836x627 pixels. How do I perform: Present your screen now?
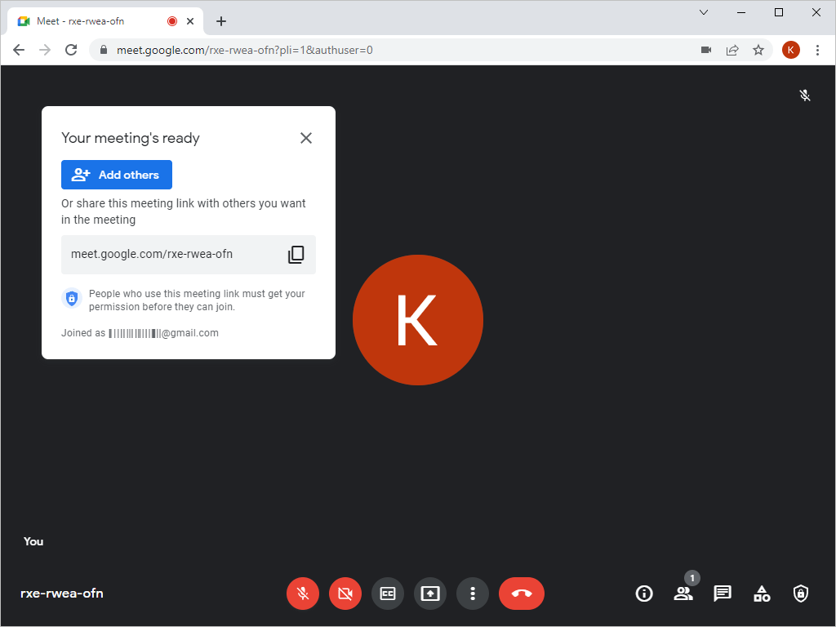(x=430, y=594)
